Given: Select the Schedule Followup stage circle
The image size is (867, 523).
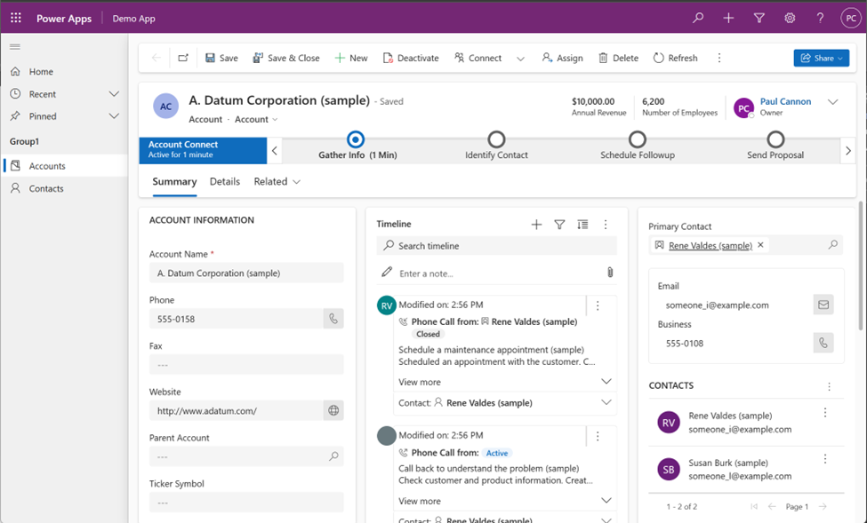Looking at the screenshot, I should 637,139.
